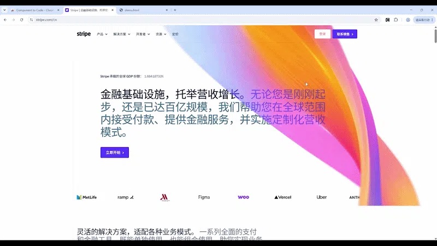Click the Uber logo
This screenshot has height=246, width=437.
(x=322, y=197)
